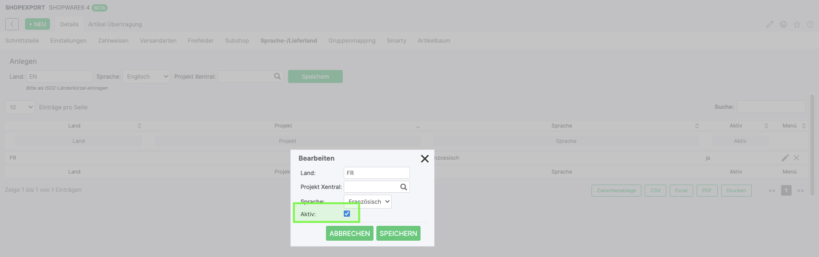This screenshot has height=257, width=819.
Task: Click the back arrow button
Action: tap(12, 24)
